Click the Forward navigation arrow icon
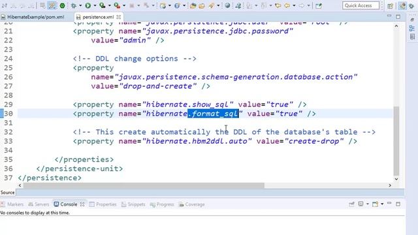The image size is (418, 235). pos(302,6)
